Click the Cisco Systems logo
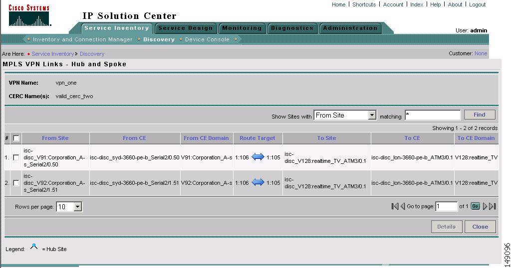Image resolution: width=511 pixels, height=268 pixels. (29, 15)
